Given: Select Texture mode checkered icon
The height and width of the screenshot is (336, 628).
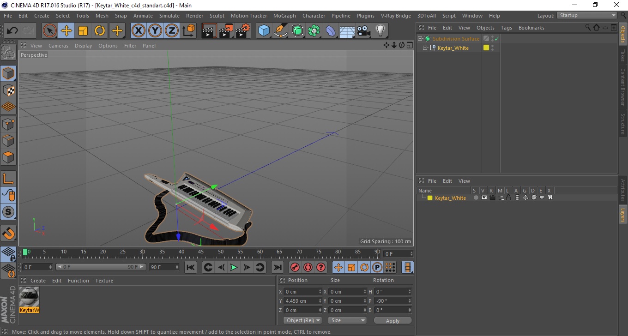Looking at the screenshot, I should 8,90.
